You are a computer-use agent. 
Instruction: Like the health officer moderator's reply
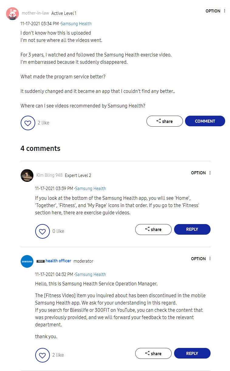click(x=42, y=355)
